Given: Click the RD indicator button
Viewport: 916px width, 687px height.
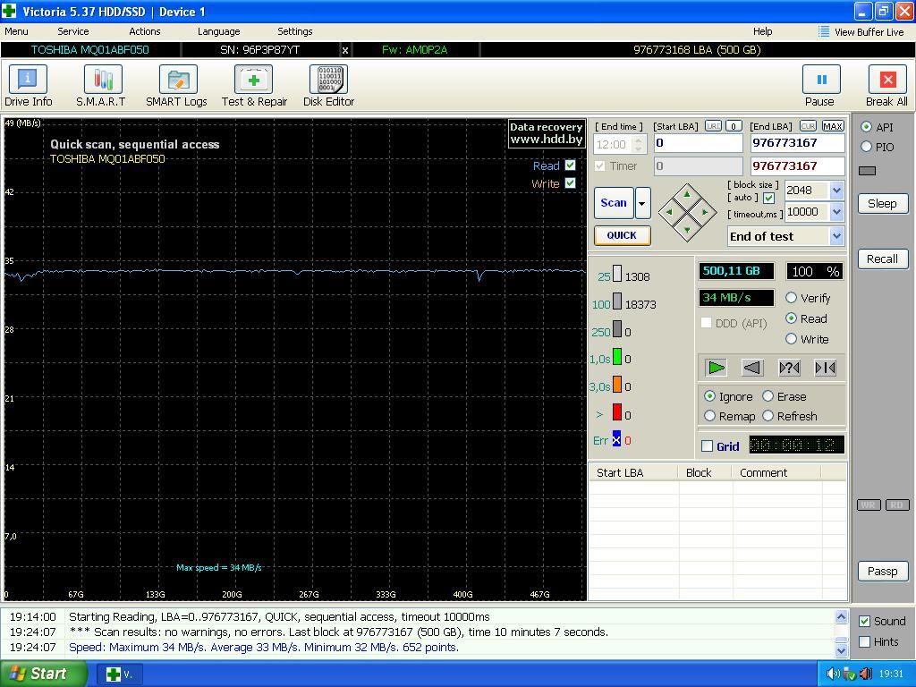Looking at the screenshot, I should (x=897, y=505).
